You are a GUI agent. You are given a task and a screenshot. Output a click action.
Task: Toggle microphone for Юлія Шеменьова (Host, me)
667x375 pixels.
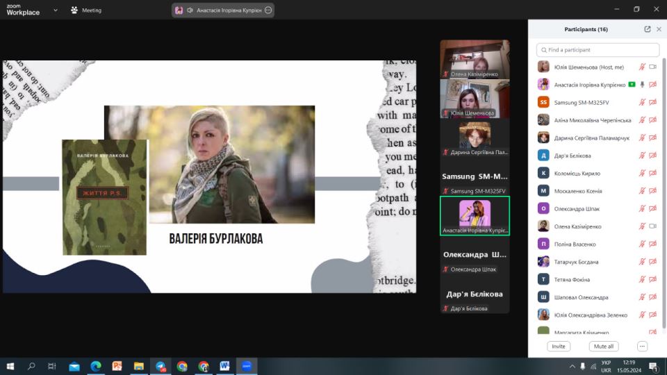click(x=642, y=67)
